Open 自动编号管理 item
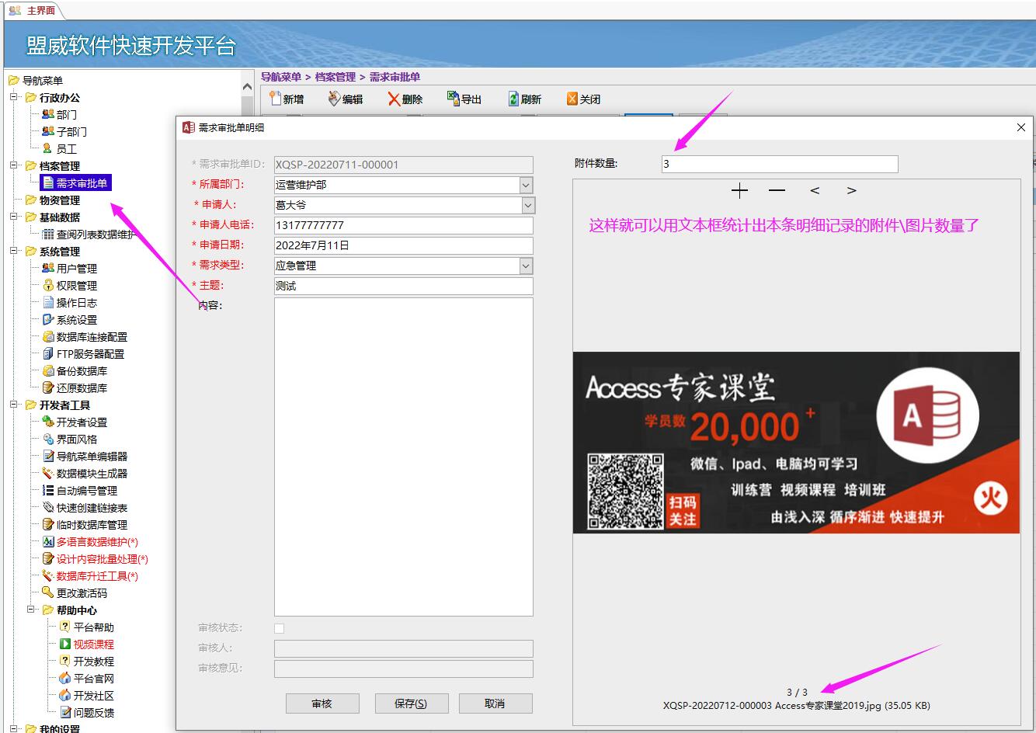The image size is (1036, 733). tap(86, 491)
